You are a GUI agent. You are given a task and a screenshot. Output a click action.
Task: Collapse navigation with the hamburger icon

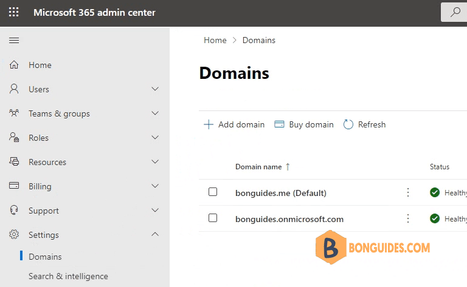[x=14, y=40]
